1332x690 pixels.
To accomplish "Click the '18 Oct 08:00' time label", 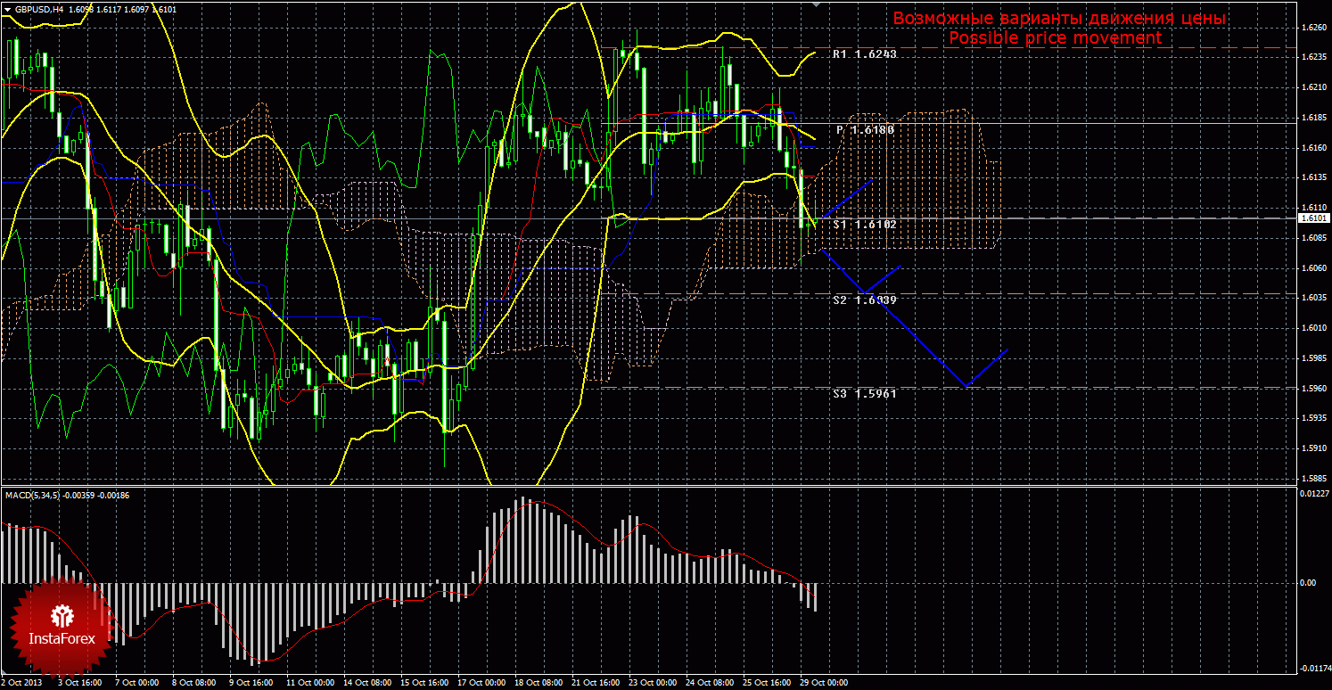I will (539, 683).
